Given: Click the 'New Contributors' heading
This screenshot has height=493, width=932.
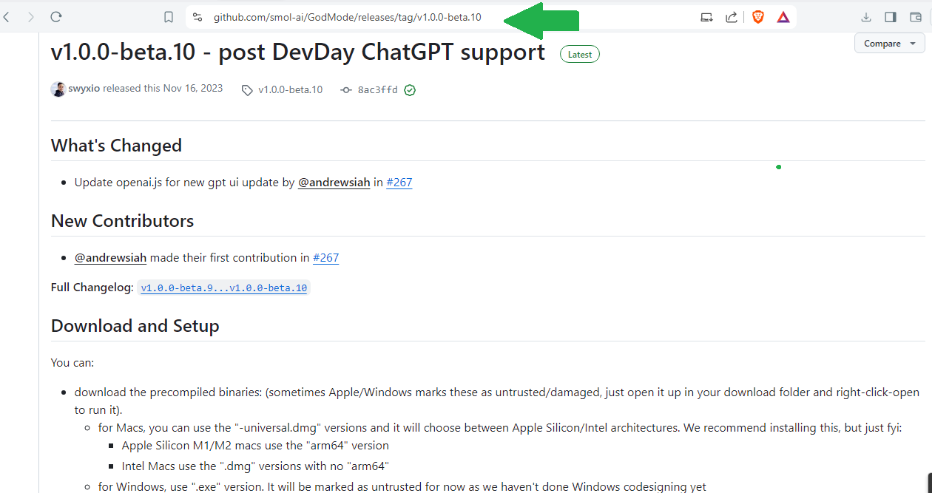Looking at the screenshot, I should pos(122,221).
